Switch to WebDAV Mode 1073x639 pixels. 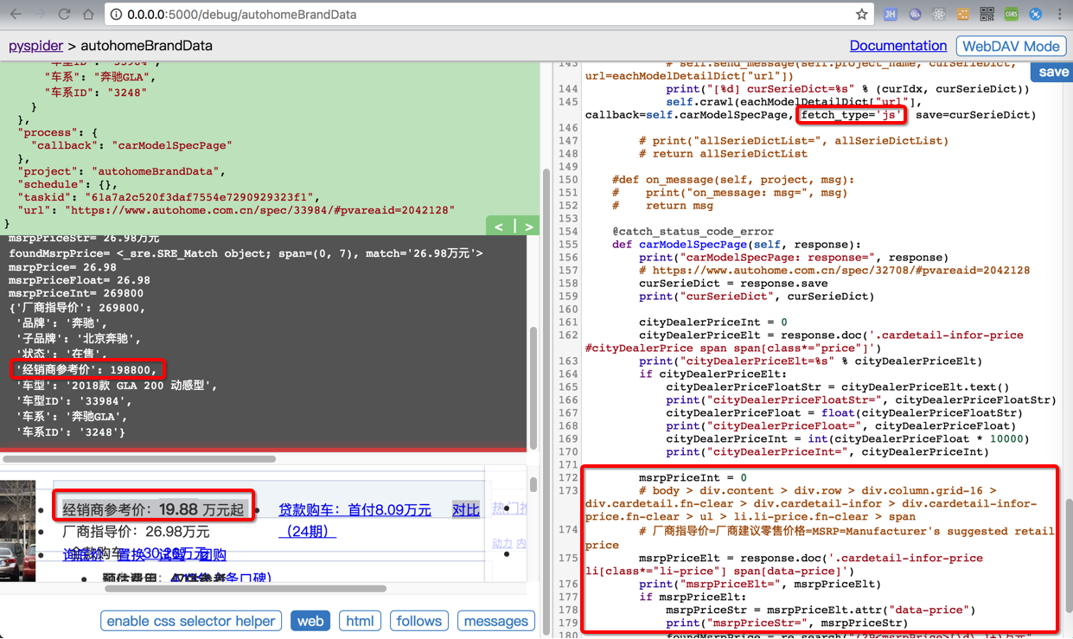tap(1011, 47)
